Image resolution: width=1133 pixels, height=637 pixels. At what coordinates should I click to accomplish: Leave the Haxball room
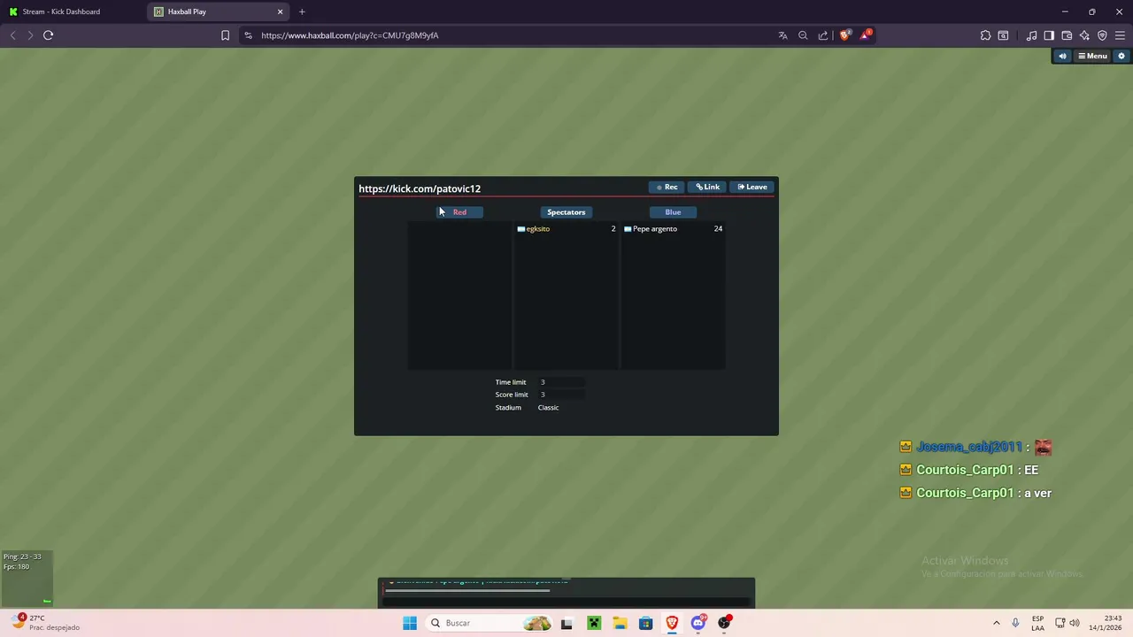pos(752,187)
